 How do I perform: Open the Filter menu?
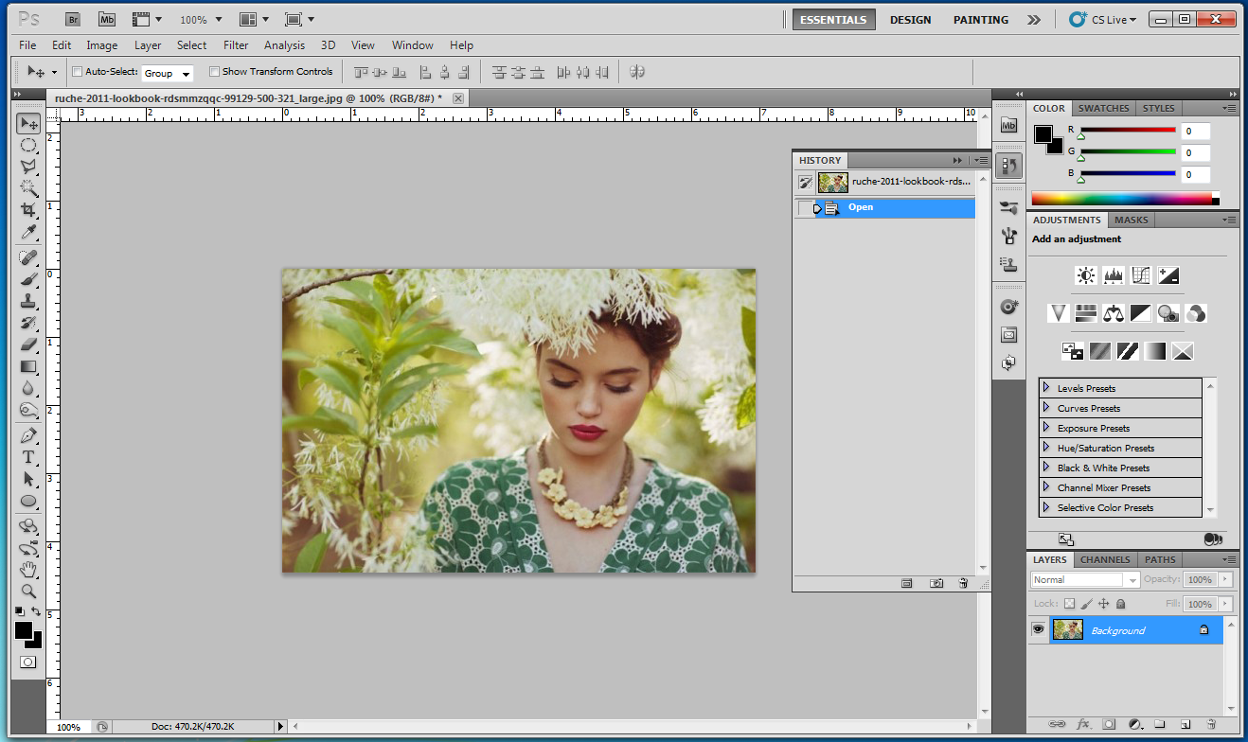point(236,44)
